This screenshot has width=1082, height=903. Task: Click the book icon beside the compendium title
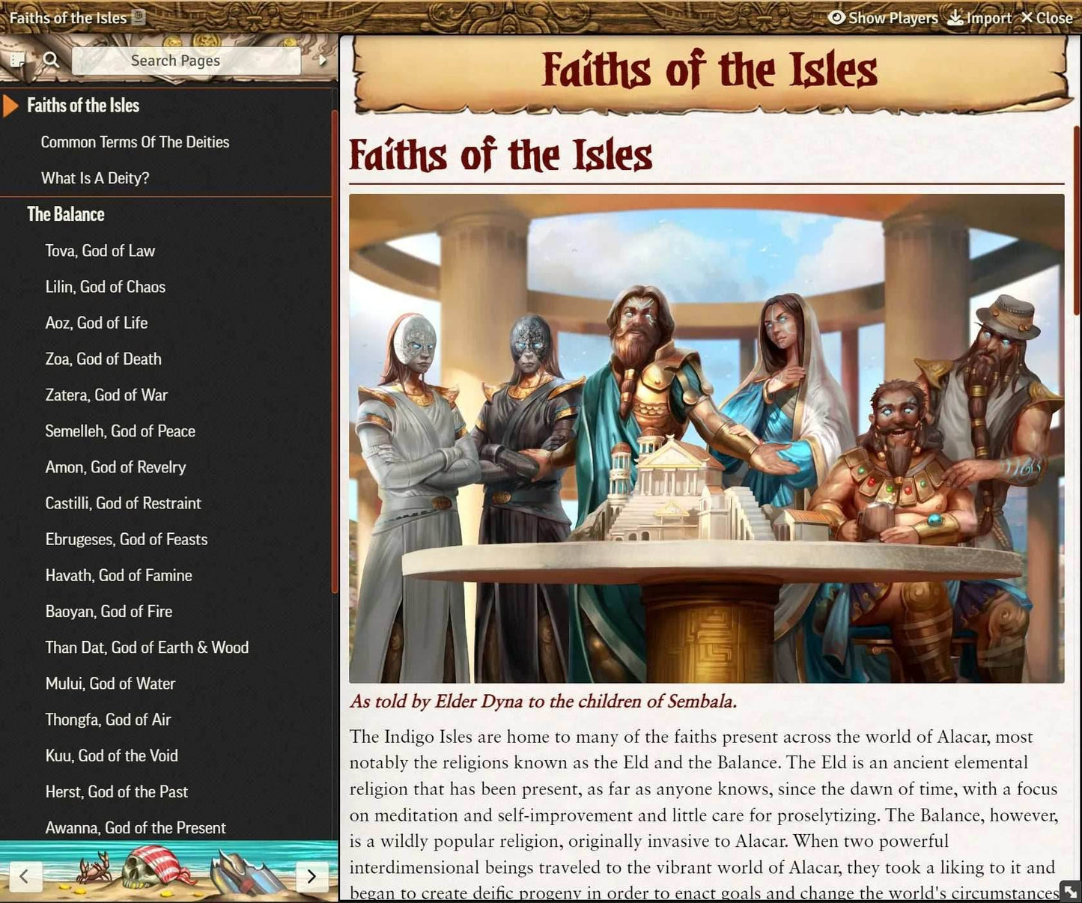click(x=137, y=17)
